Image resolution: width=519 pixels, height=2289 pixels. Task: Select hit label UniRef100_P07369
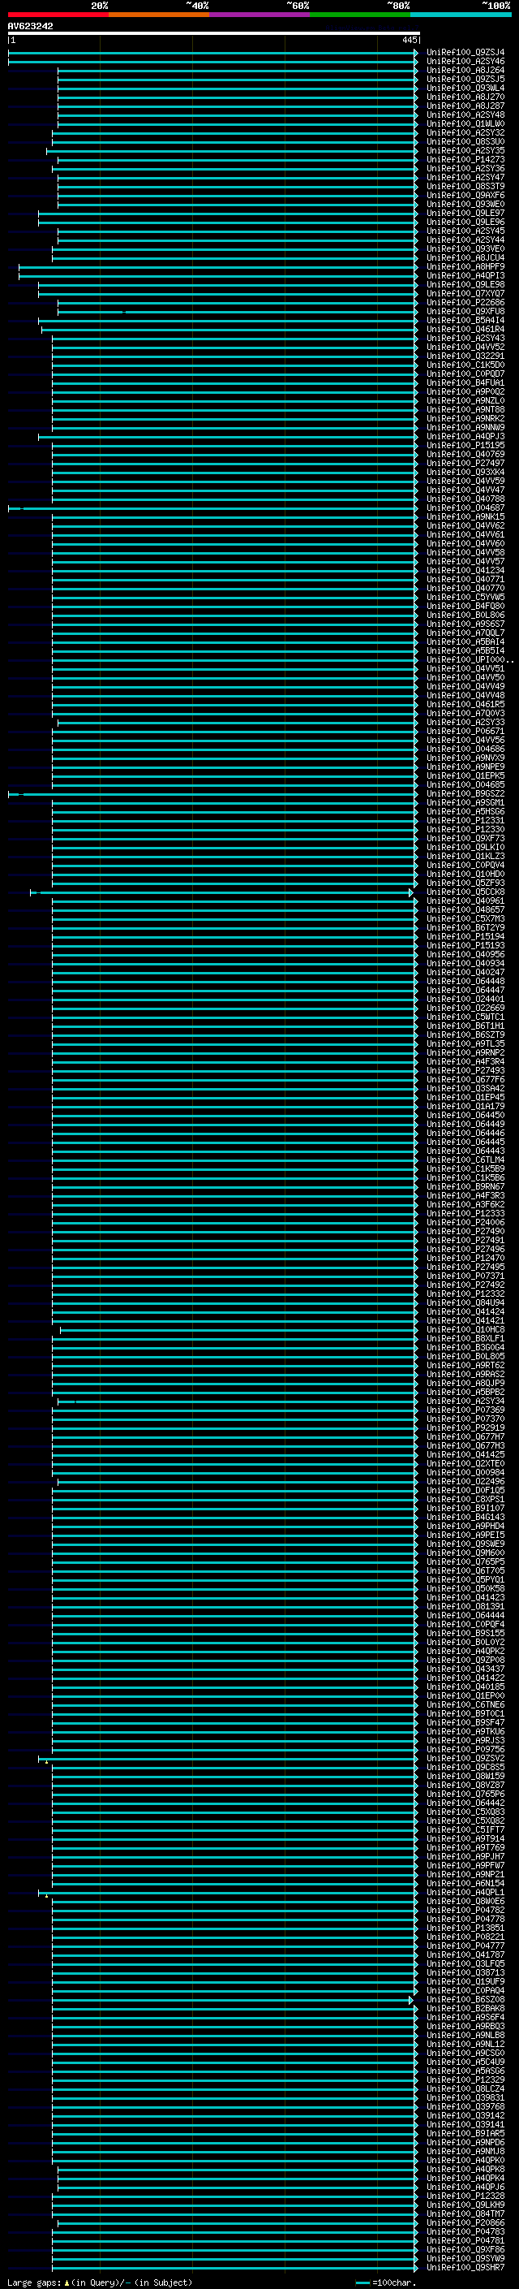pos(465,1410)
